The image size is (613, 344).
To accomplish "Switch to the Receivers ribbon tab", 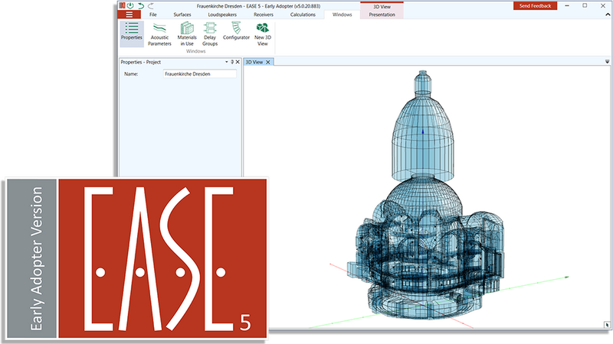I will pos(264,15).
